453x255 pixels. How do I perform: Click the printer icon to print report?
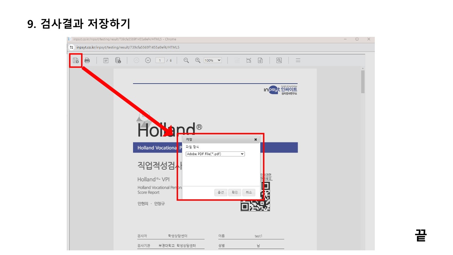pos(87,60)
